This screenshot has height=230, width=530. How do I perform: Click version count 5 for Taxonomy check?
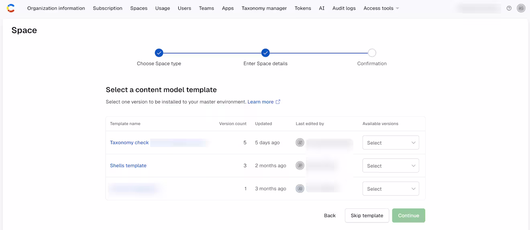[x=245, y=143]
